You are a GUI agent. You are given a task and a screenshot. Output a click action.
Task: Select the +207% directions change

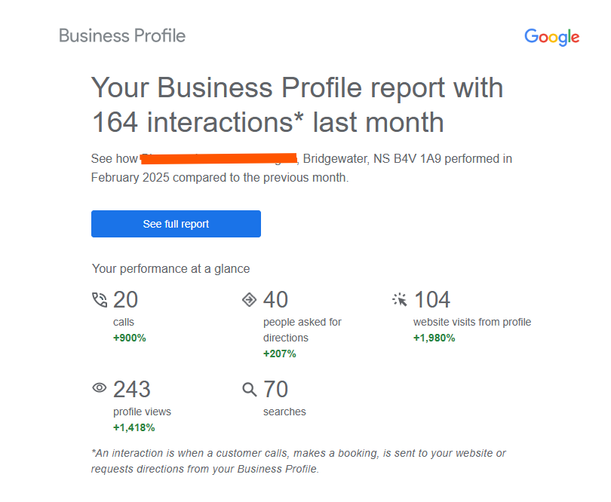point(279,354)
